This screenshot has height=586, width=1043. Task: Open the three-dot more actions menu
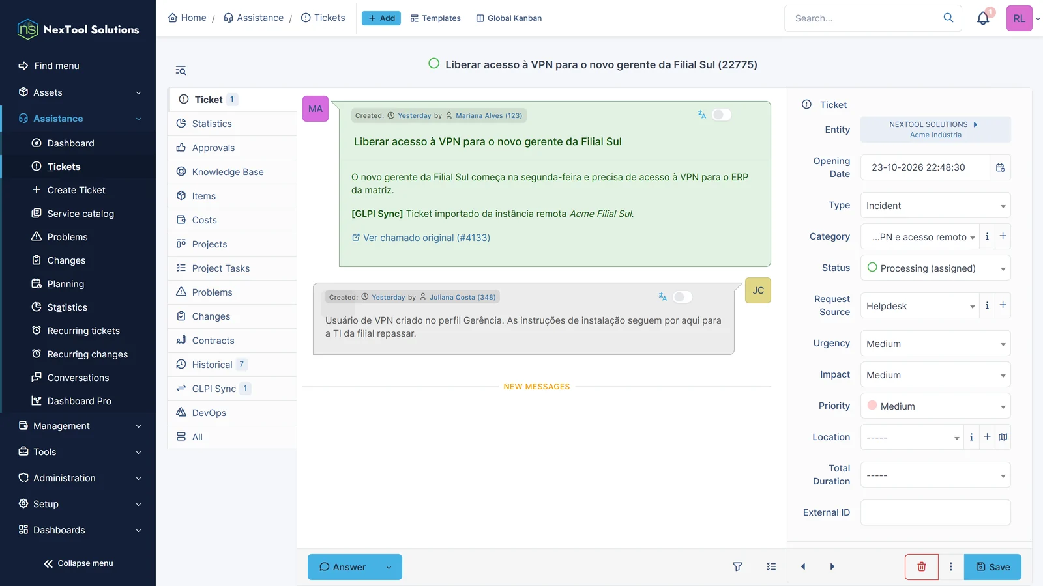tap(951, 567)
